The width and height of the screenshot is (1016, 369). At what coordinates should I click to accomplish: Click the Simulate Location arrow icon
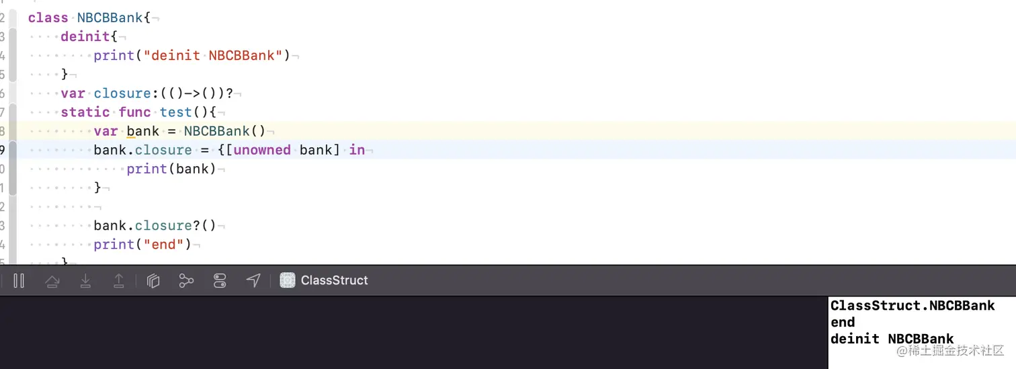(x=253, y=280)
